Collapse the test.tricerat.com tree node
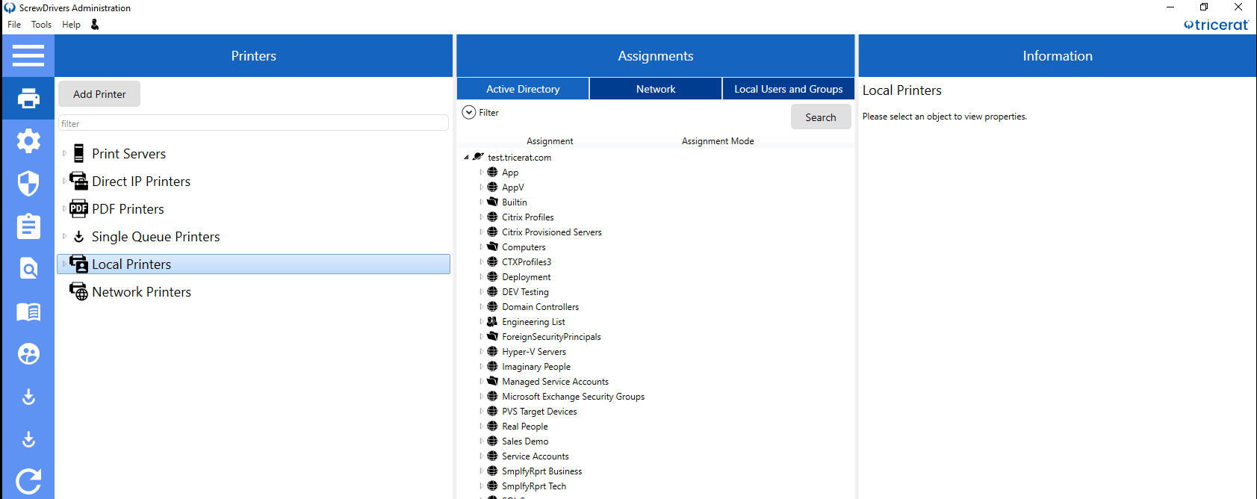 click(466, 158)
